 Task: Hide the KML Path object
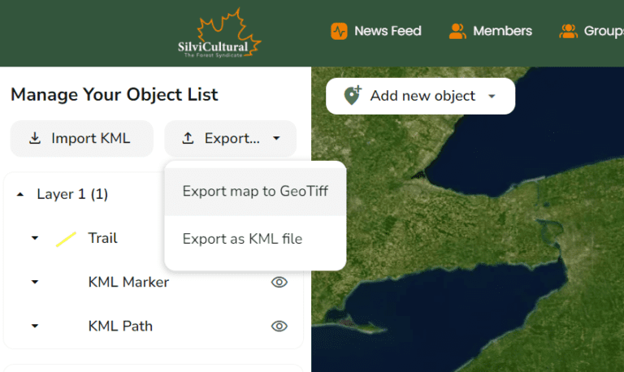click(x=279, y=326)
